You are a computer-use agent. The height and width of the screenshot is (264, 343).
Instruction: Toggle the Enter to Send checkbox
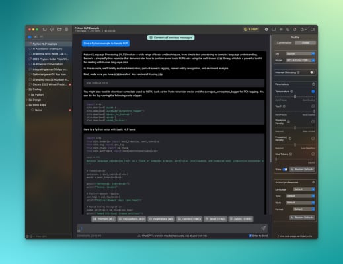coord(250,236)
